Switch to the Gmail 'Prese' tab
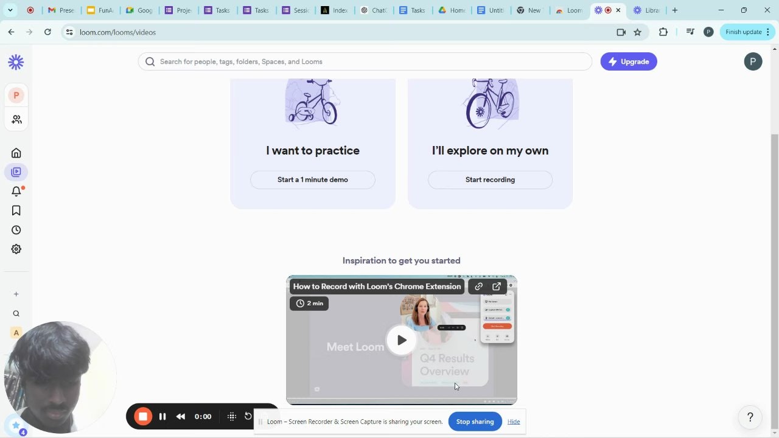The image size is (779, 438). (x=61, y=10)
